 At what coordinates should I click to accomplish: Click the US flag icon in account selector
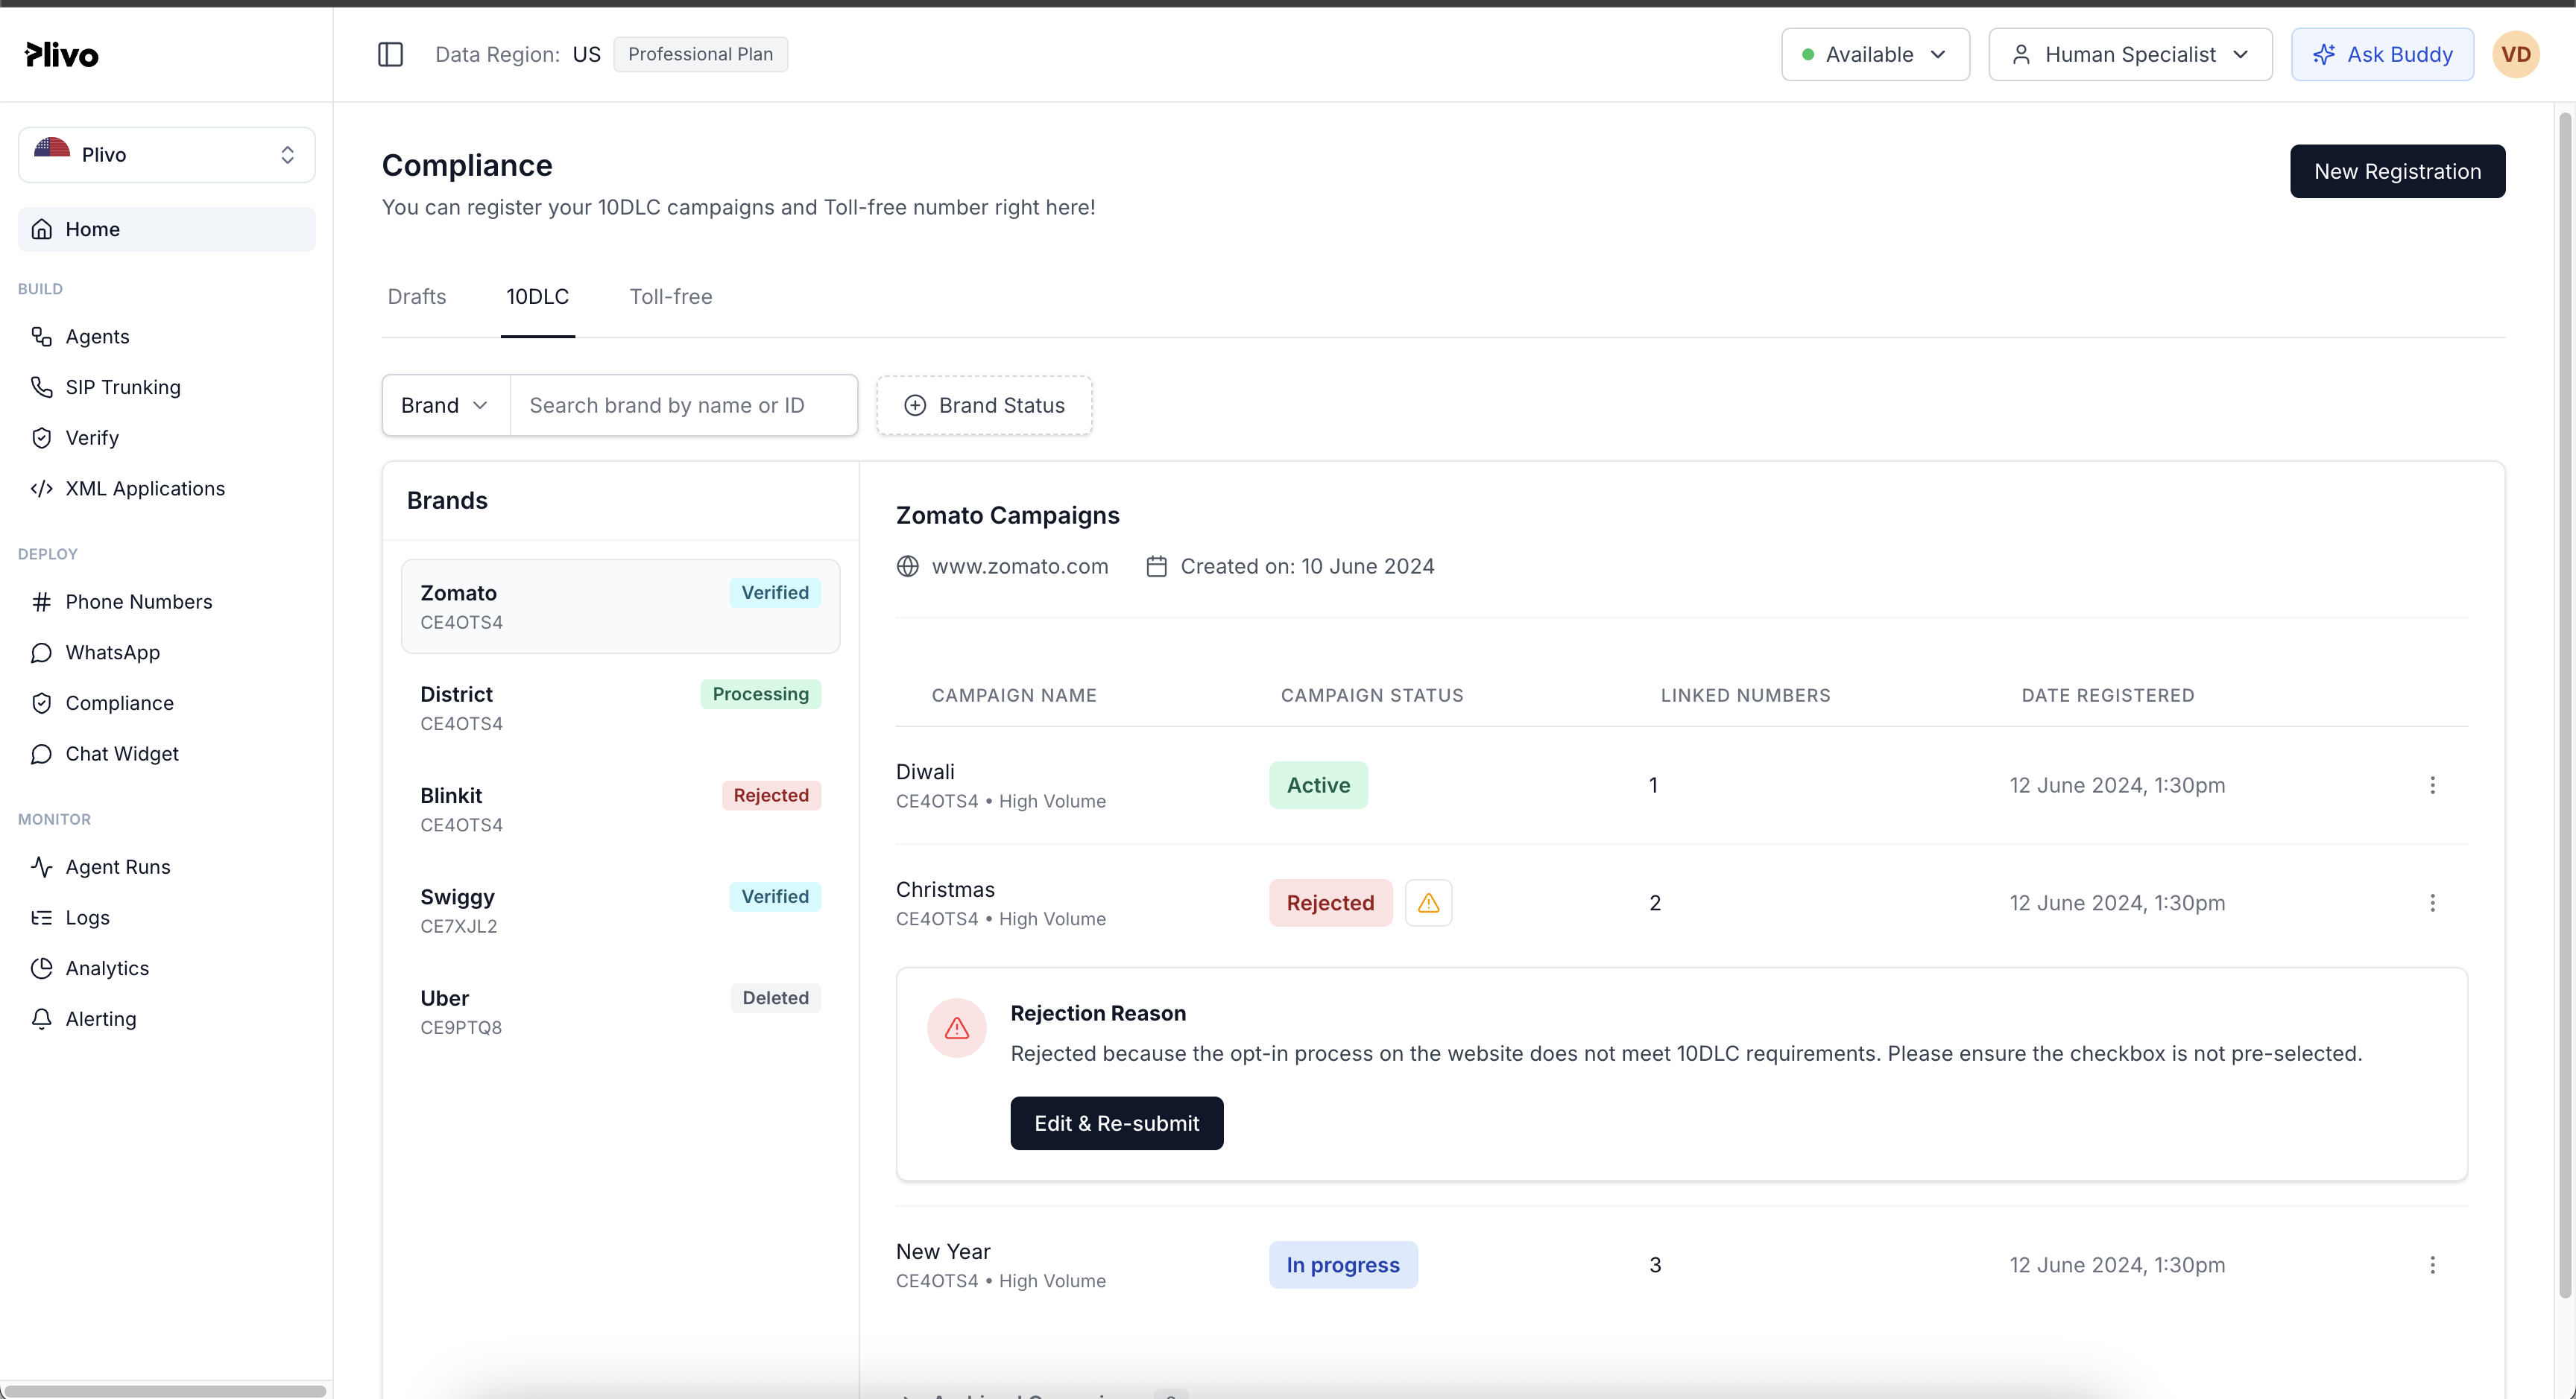52,149
